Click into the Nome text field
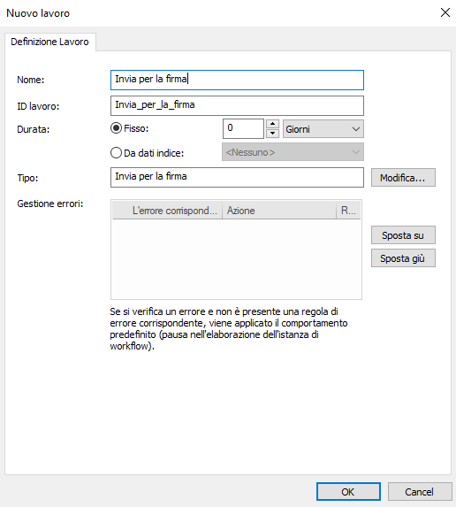The width and height of the screenshot is (456, 507). coord(237,80)
